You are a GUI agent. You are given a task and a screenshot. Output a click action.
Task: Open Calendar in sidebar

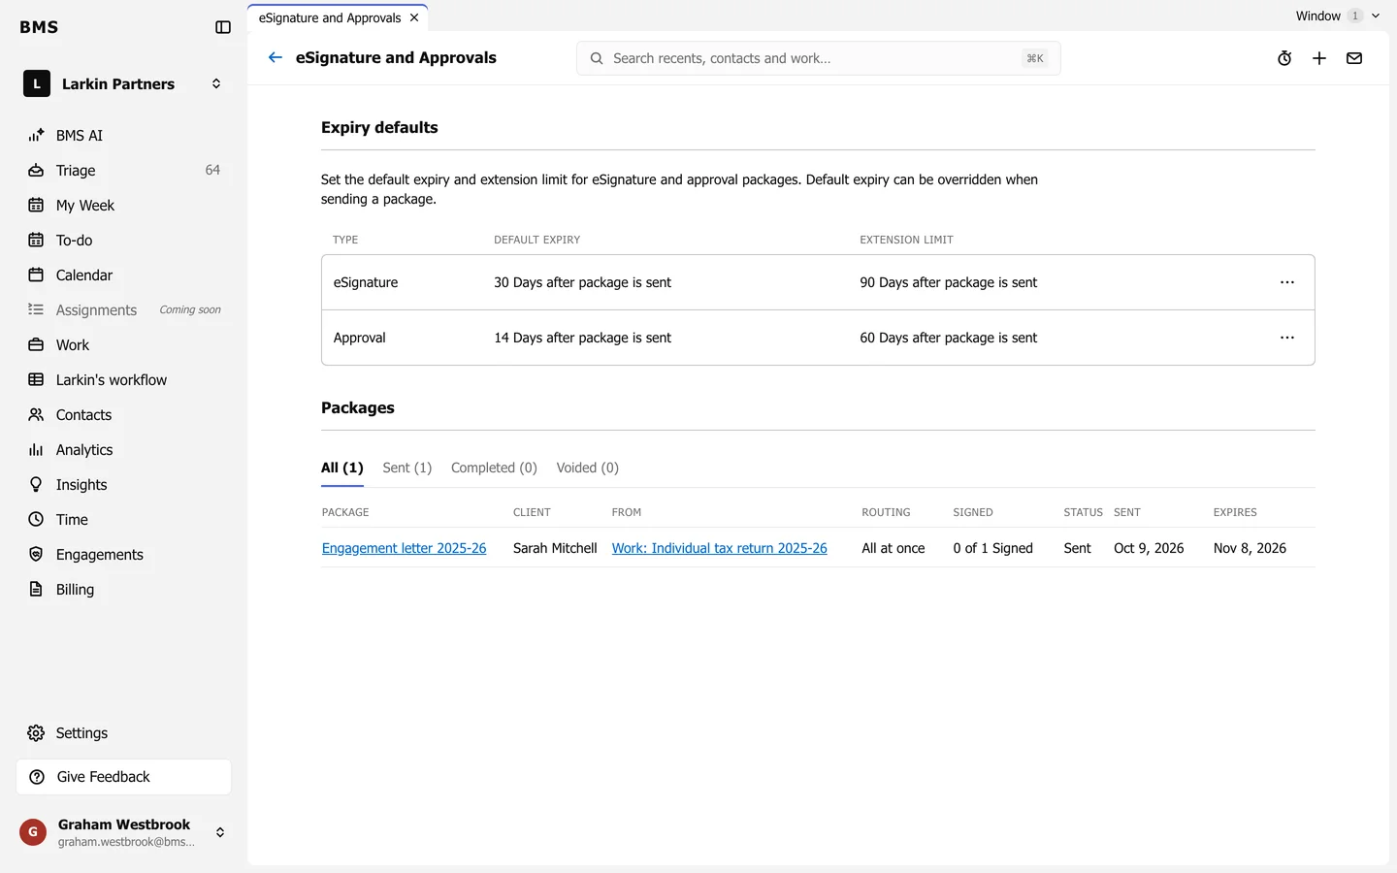[x=124, y=275]
